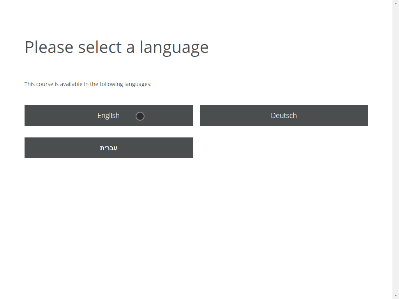This screenshot has width=399, height=299.
Task: Click the scrollbar down arrow
Action: 395,295
